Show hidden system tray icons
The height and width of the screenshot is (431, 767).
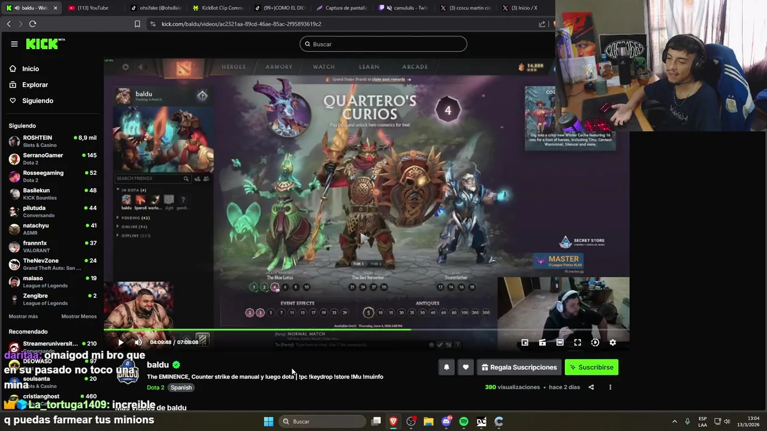point(674,421)
